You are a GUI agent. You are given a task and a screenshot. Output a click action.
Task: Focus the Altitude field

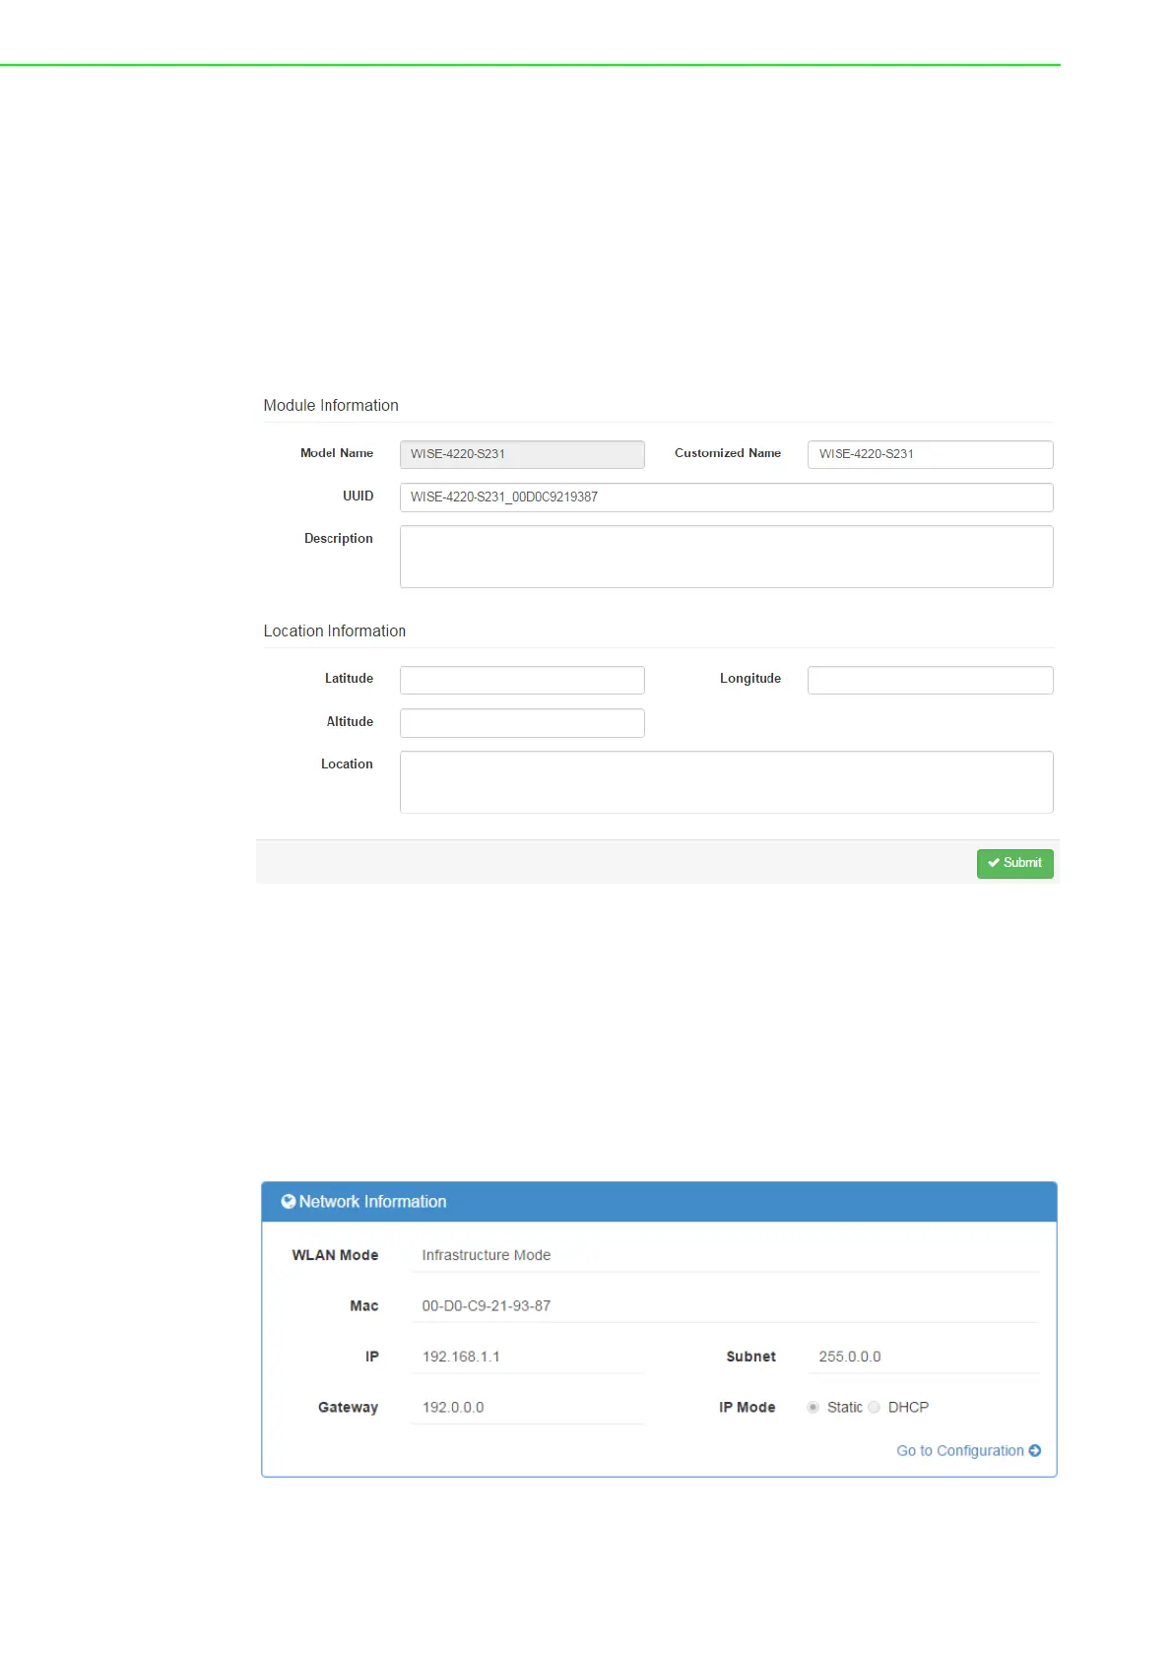tap(522, 723)
